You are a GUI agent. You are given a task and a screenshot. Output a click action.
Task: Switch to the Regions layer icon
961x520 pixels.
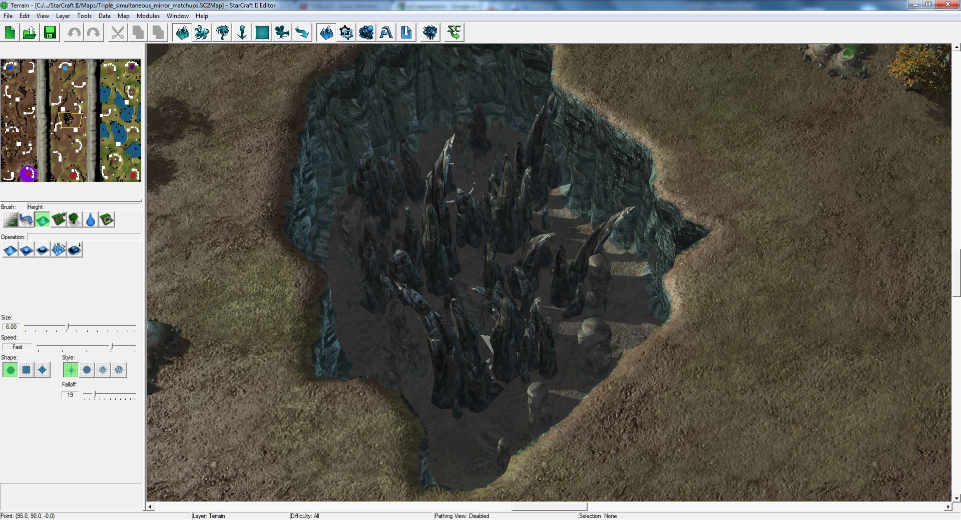click(x=262, y=33)
